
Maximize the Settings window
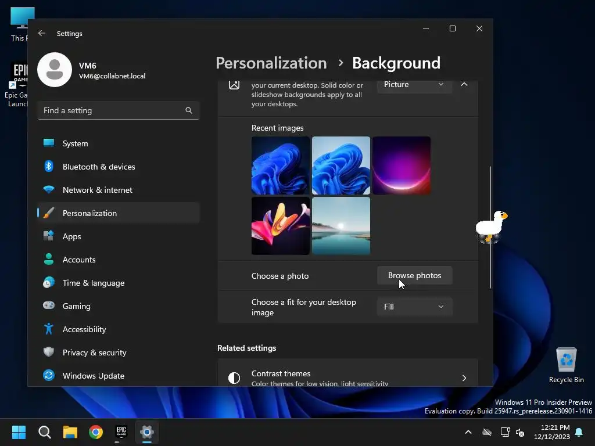[x=452, y=28]
